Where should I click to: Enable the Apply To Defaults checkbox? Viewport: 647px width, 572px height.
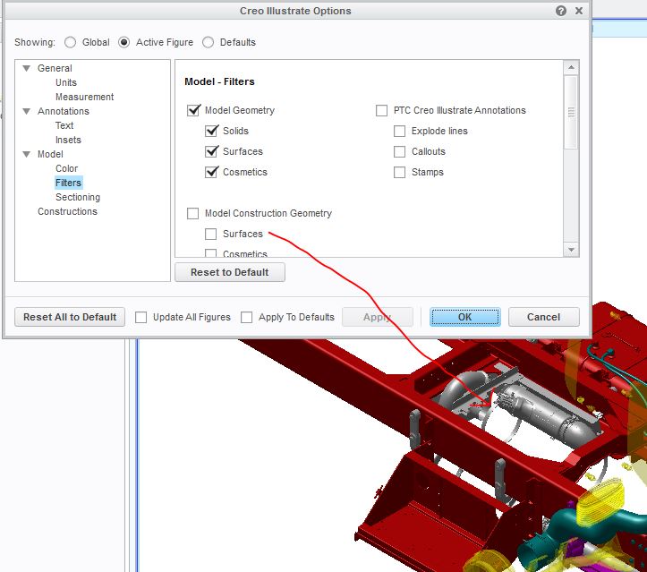[x=247, y=318]
